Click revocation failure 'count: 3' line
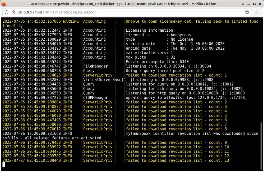Image resolution: width=264 pixels, height=172 pixels. click(115, 107)
